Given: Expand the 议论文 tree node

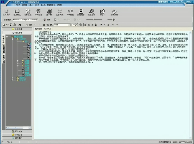Looking at the screenshot, I should pyautogui.click(x=13, y=81).
